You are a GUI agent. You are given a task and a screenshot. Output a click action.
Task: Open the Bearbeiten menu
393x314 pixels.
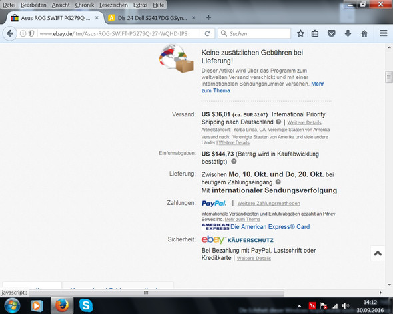tap(33, 5)
